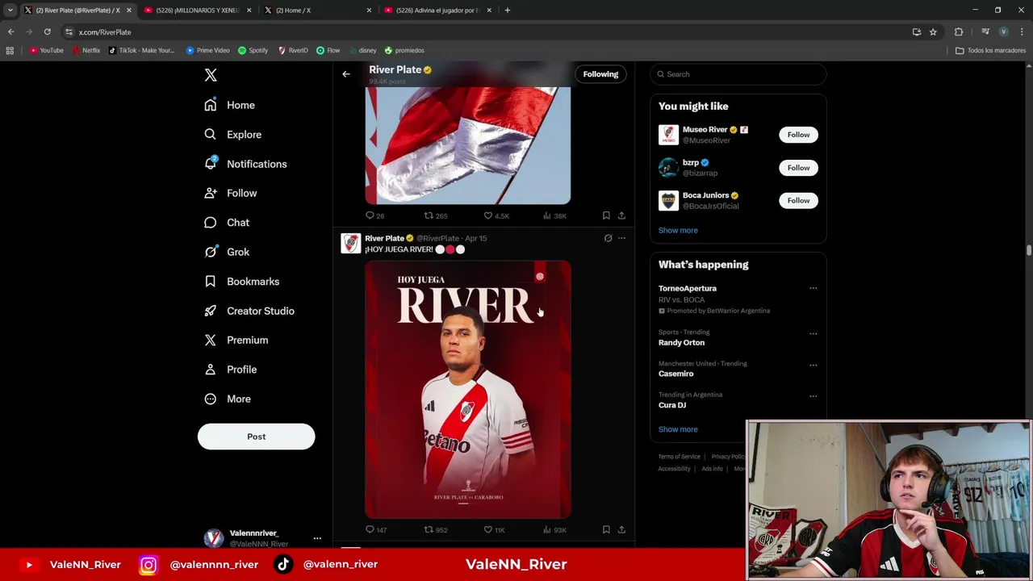Click Grok explain icon on River Plate post

608,238
